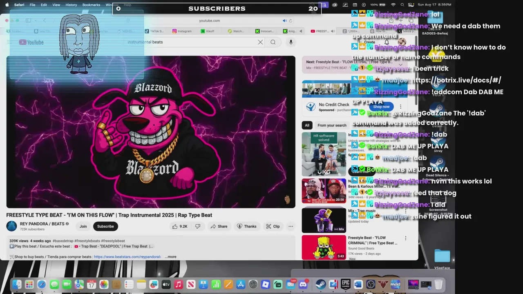This screenshot has width=523, height=294.
Task: Switch to the Instagram tab
Action: (182, 31)
